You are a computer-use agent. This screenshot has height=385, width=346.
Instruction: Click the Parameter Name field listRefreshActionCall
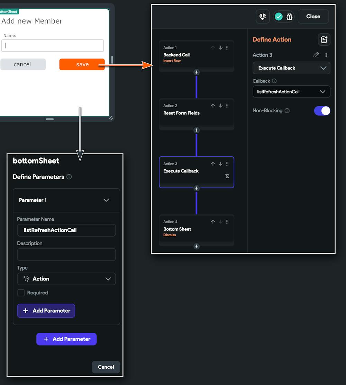coord(66,230)
